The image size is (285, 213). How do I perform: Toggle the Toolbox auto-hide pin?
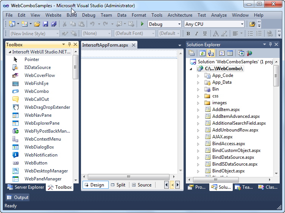[x=69, y=45]
